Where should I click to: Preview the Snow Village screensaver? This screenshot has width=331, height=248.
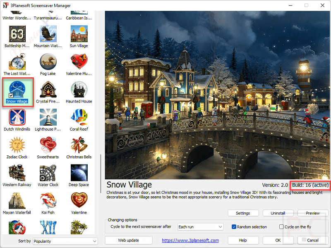point(313,213)
